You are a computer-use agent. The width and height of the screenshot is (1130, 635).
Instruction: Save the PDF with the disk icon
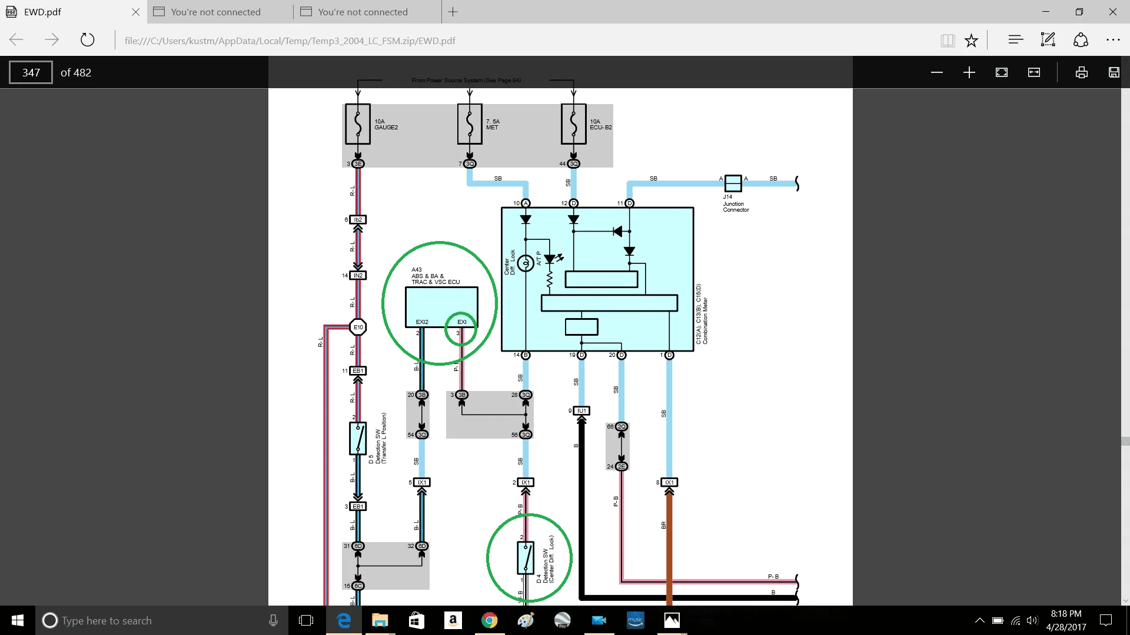1114,72
